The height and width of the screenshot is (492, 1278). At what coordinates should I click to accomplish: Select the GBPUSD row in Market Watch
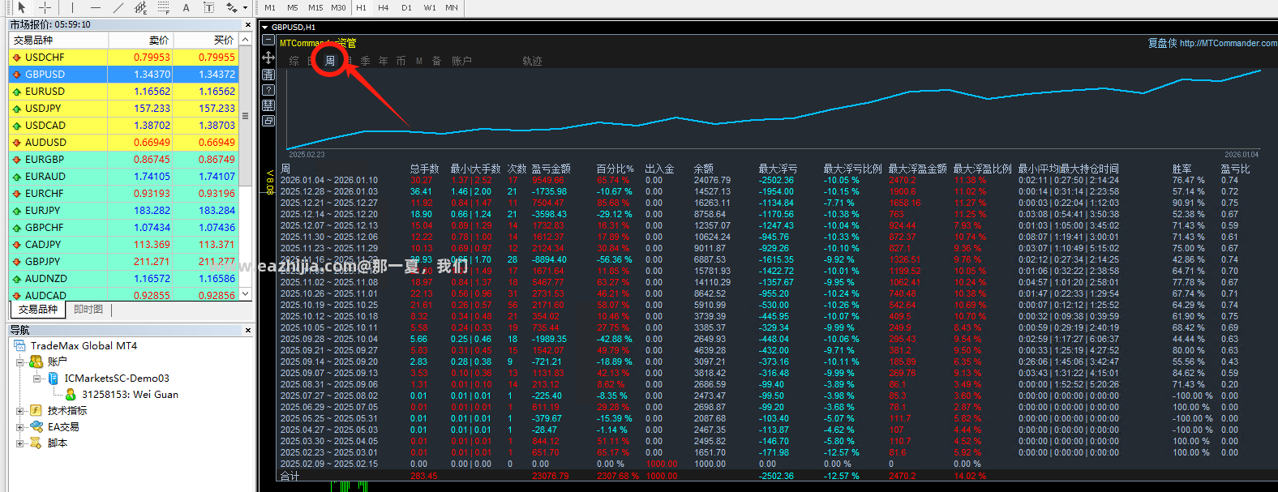click(123, 75)
